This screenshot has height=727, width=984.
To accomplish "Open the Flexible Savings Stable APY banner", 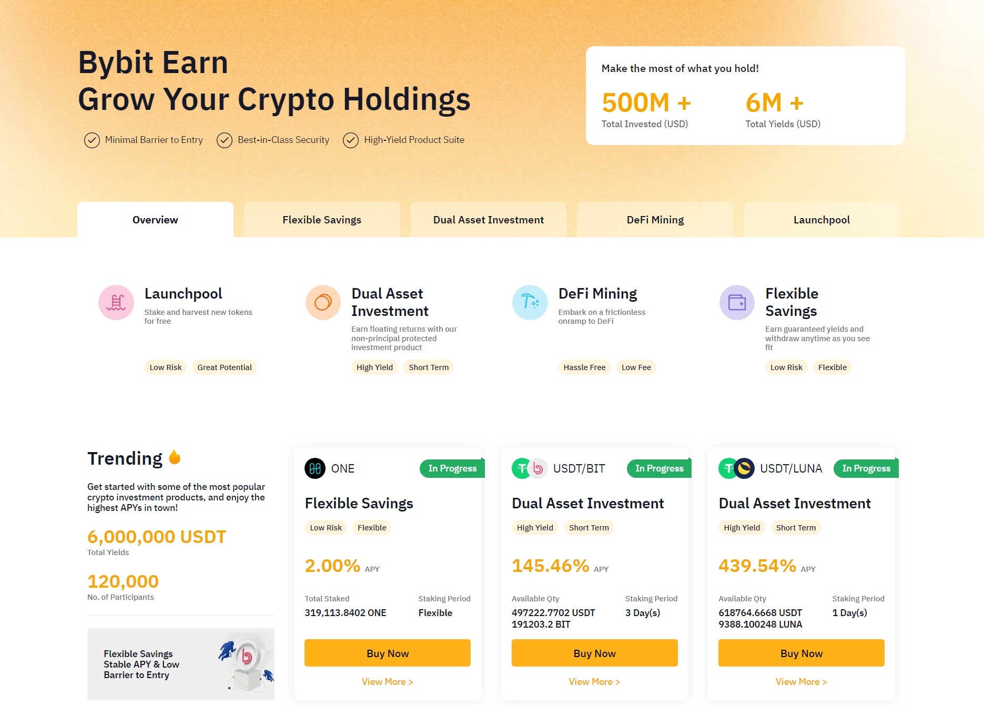I will coord(180,664).
